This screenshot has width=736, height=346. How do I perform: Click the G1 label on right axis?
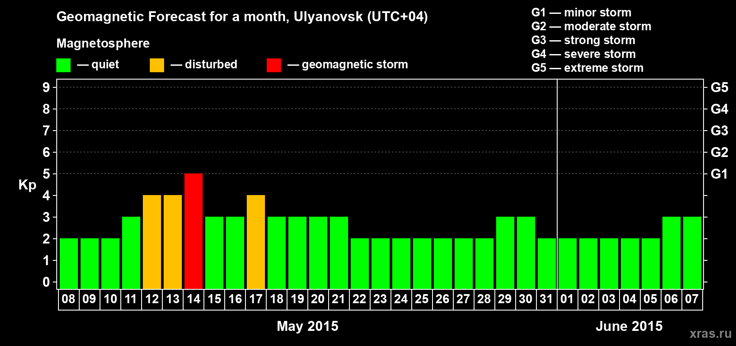pos(720,174)
